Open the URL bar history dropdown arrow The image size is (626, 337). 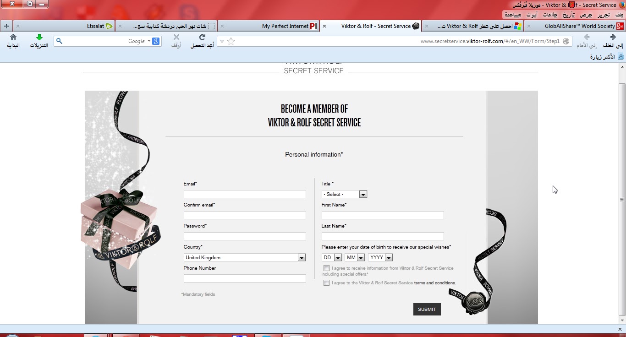point(222,41)
